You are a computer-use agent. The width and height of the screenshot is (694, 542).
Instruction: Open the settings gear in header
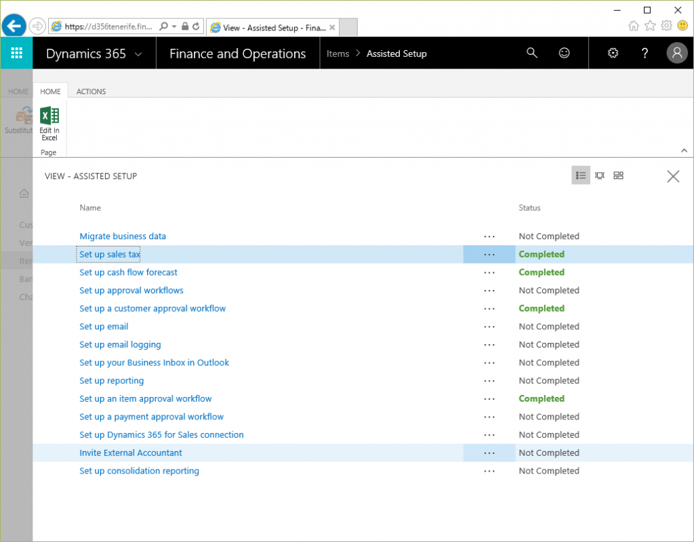(x=613, y=54)
